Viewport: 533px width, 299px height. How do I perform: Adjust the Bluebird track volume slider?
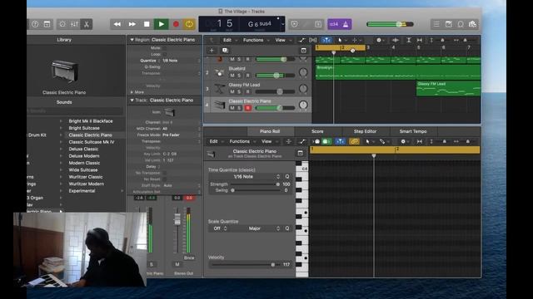275,76
